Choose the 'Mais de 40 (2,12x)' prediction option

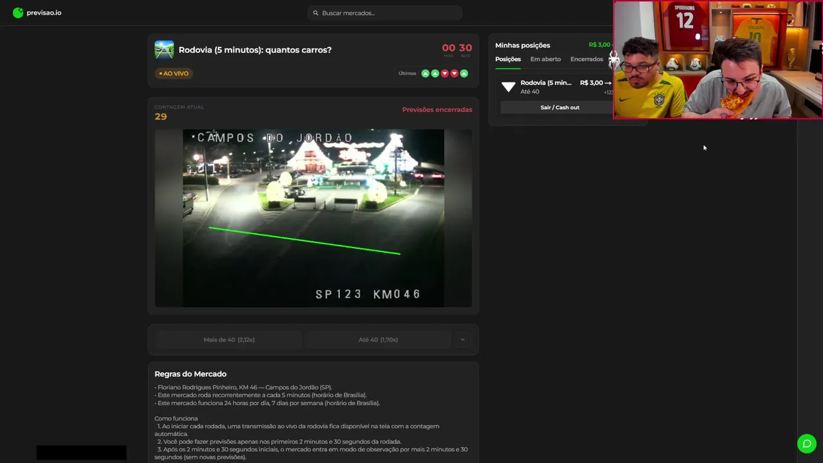point(229,340)
